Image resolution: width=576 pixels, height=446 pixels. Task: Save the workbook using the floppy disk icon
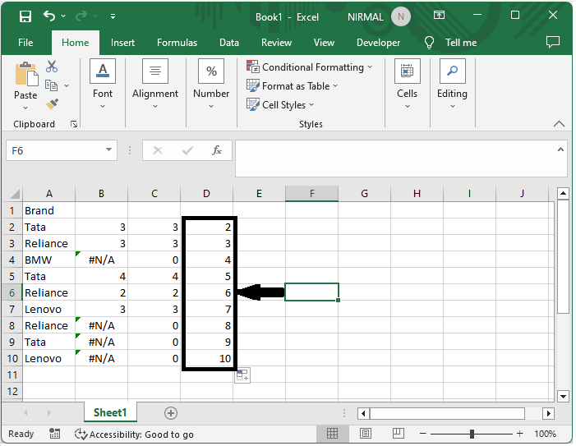point(25,16)
